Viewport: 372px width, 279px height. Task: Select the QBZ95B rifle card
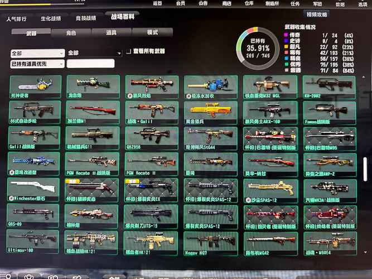pyautogui.click(x=151, y=138)
